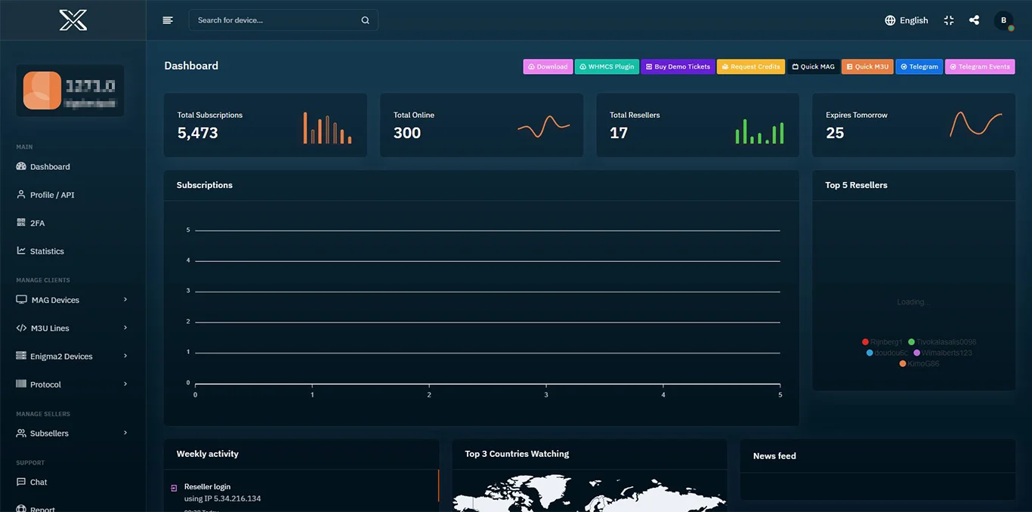This screenshot has height=512, width=1032.
Task: Expand the M3U Lines submenu
Action: (x=72, y=328)
